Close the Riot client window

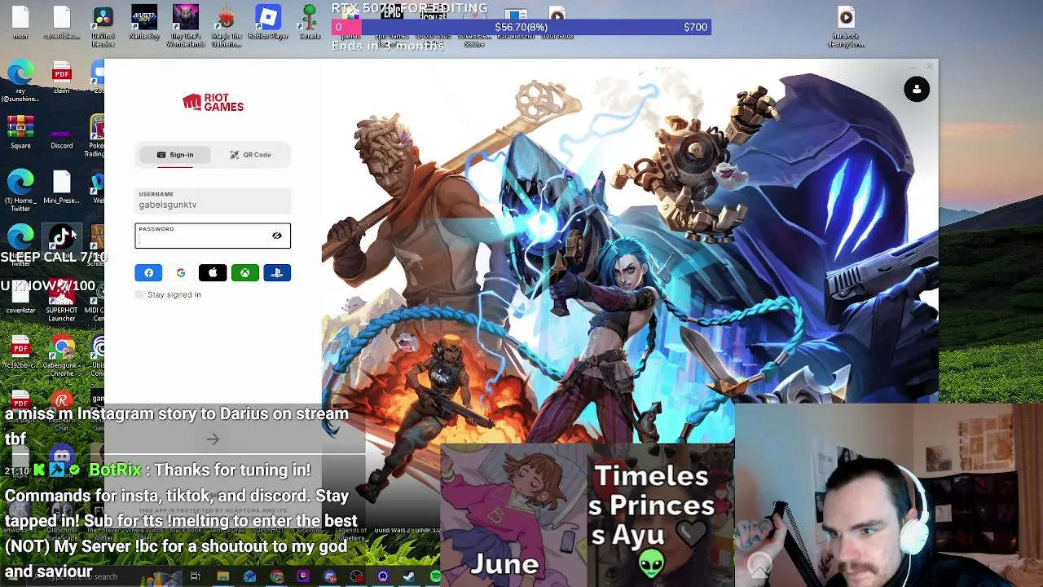click(930, 66)
